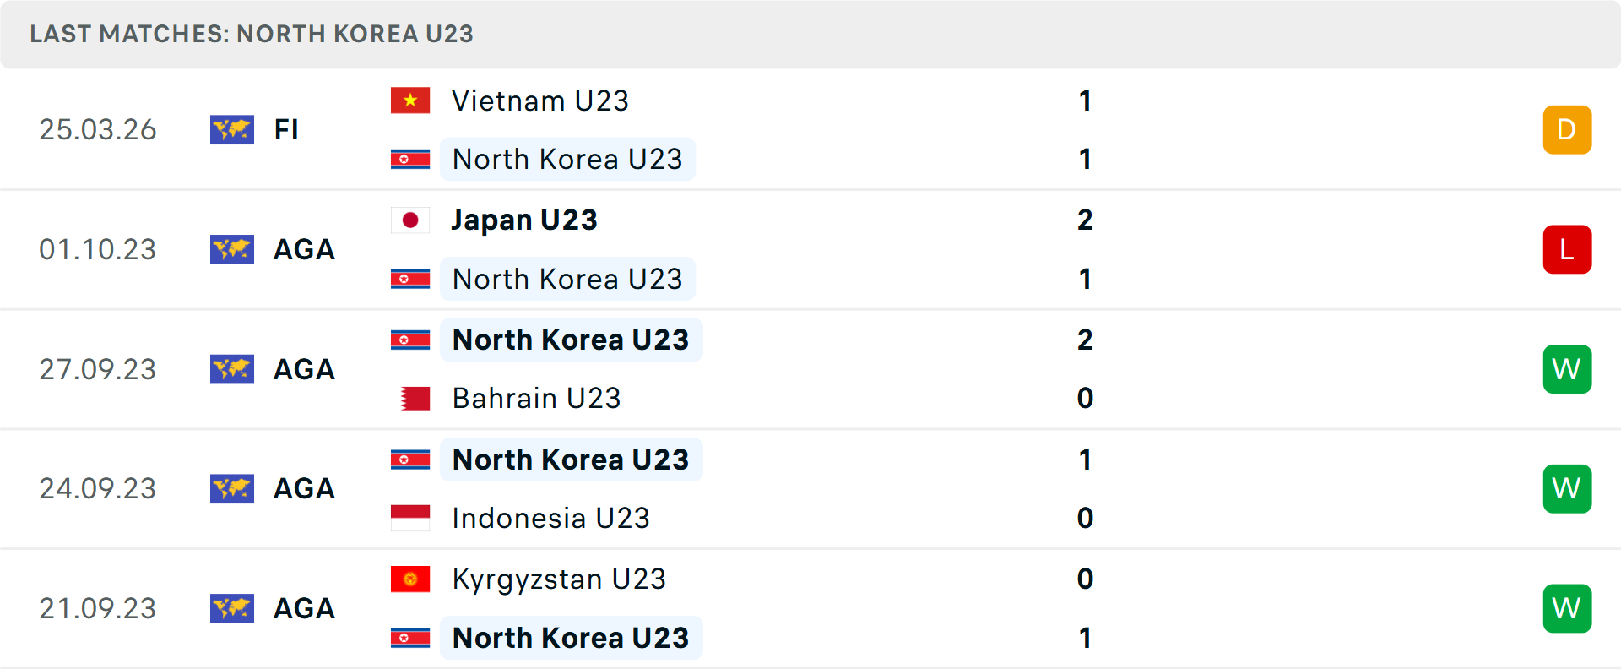Screen dimensions: 1621x669
Task: Click the Kyrgyzstan flag icon
Action: pyautogui.click(x=410, y=579)
